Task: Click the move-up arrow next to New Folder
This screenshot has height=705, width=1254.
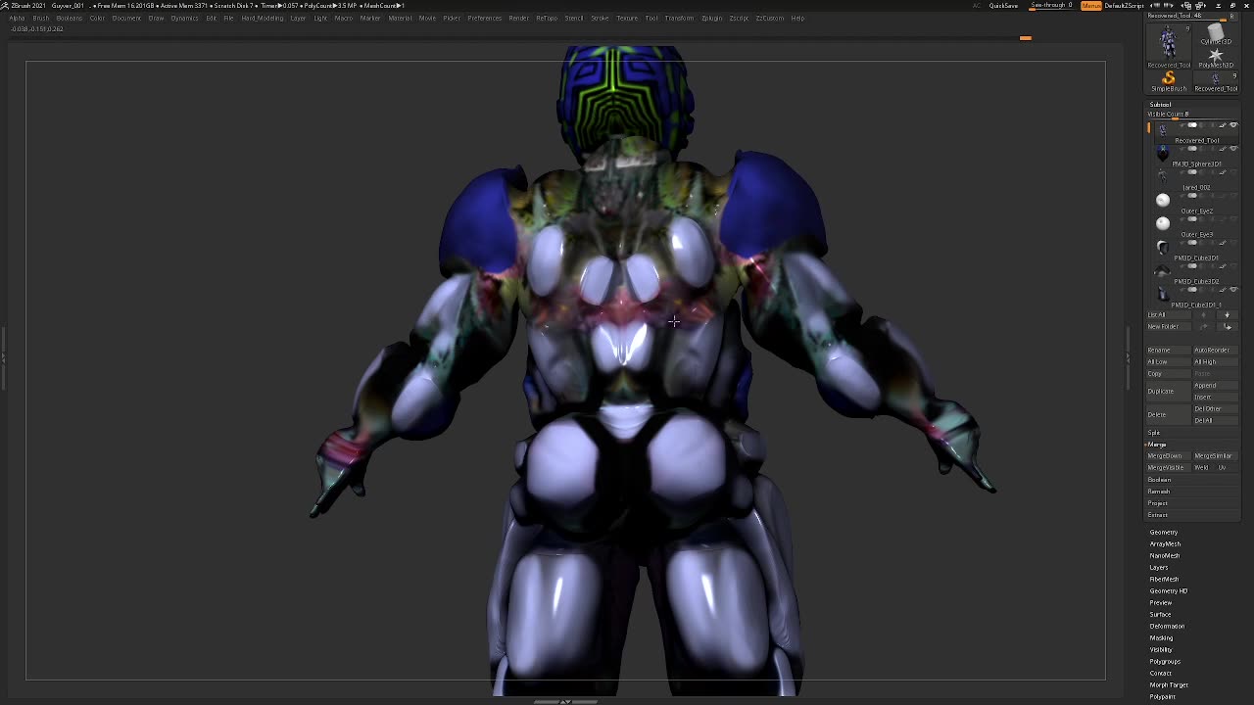Action: click(1204, 326)
